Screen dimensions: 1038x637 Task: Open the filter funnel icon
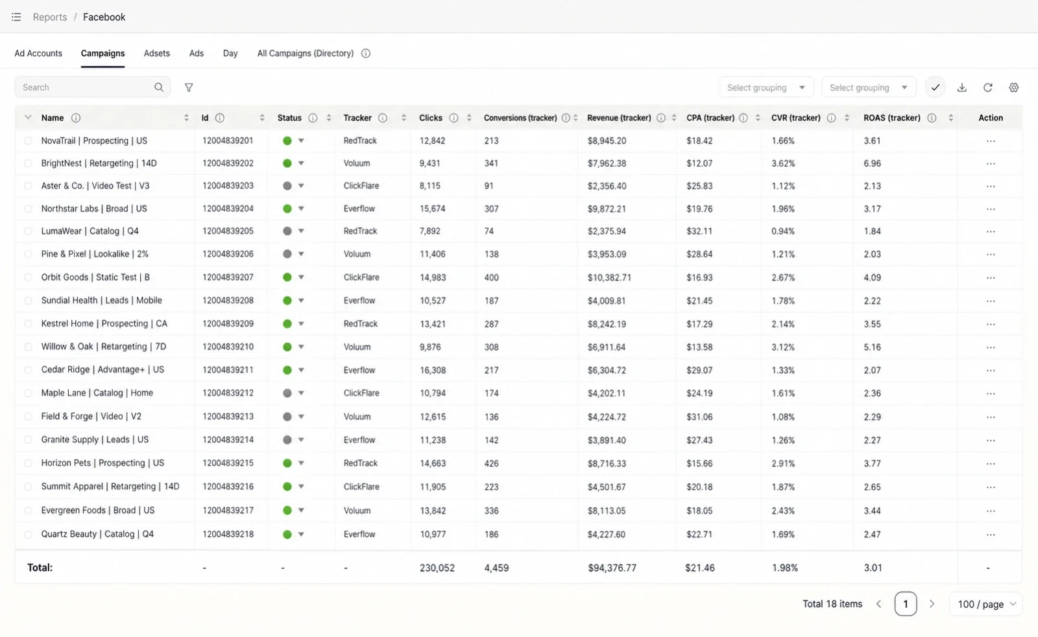tap(189, 87)
